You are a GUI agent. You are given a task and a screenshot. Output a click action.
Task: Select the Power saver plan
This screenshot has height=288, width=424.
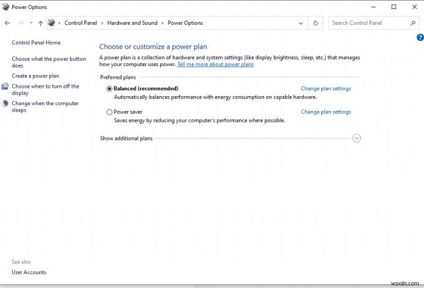(x=109, y=112)
